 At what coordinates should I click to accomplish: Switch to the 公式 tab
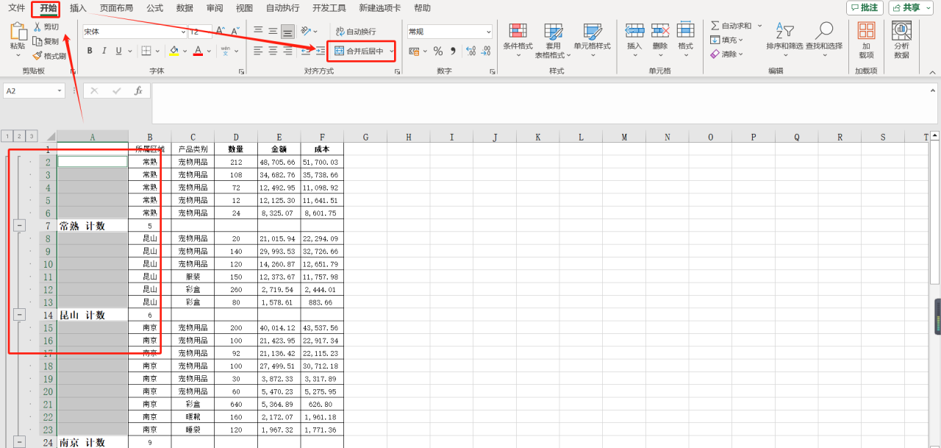[154, 8]
